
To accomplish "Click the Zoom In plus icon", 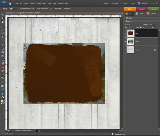I will 4,9.
